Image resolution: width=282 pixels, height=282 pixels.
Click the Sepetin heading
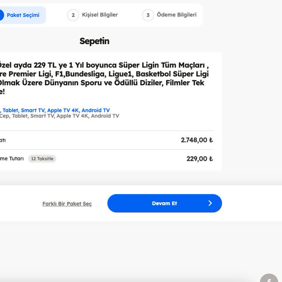(x=94, y=41)
